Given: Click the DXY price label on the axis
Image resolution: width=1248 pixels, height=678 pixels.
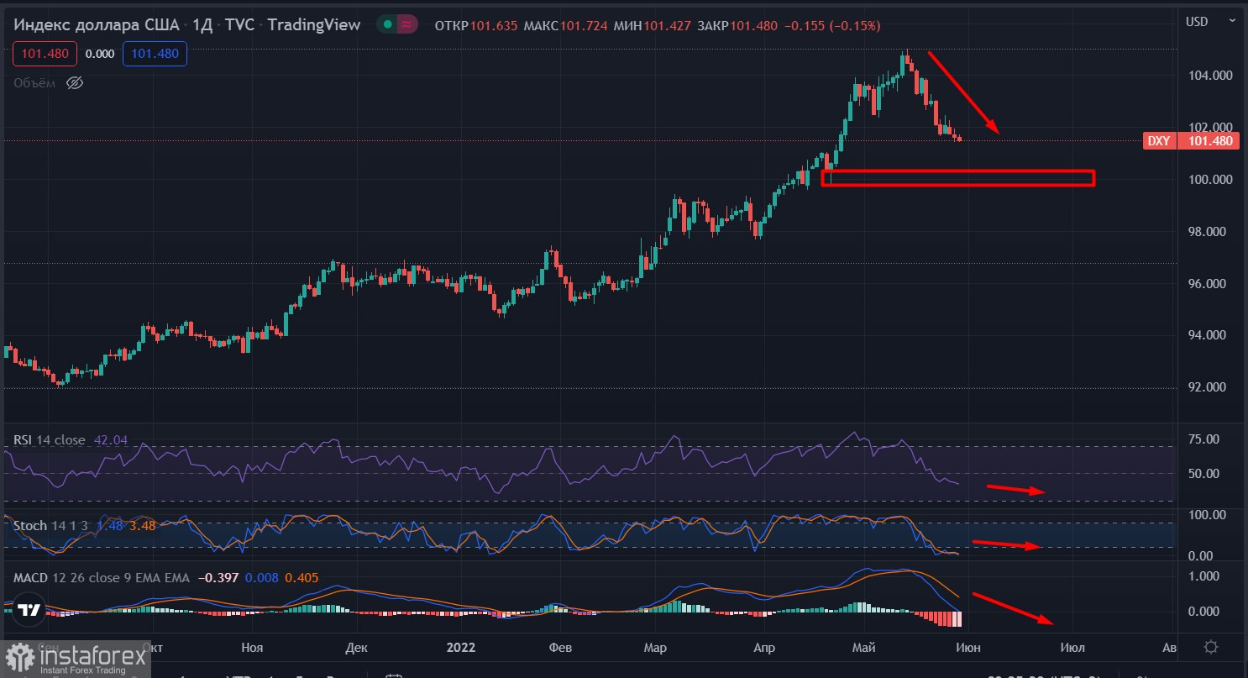Looking at the screenshot, I should 1159,141.
